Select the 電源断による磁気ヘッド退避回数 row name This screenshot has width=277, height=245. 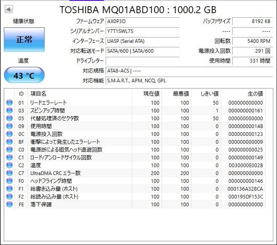coord(67,149)
